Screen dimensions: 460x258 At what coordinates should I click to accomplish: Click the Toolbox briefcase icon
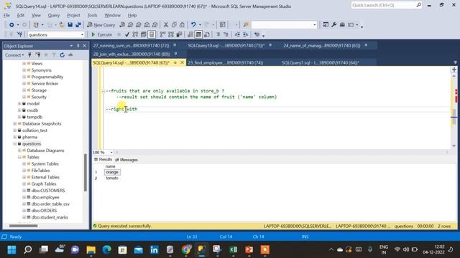click(x=342, y=25)
